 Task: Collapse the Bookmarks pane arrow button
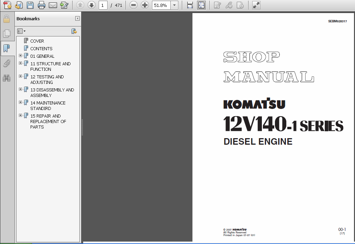(77, 19)
